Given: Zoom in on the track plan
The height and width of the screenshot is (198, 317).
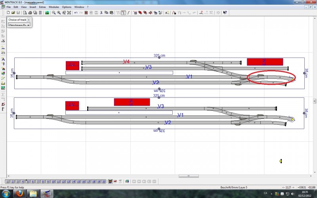Looking at the screenshot, I should (x=59, y=13).
